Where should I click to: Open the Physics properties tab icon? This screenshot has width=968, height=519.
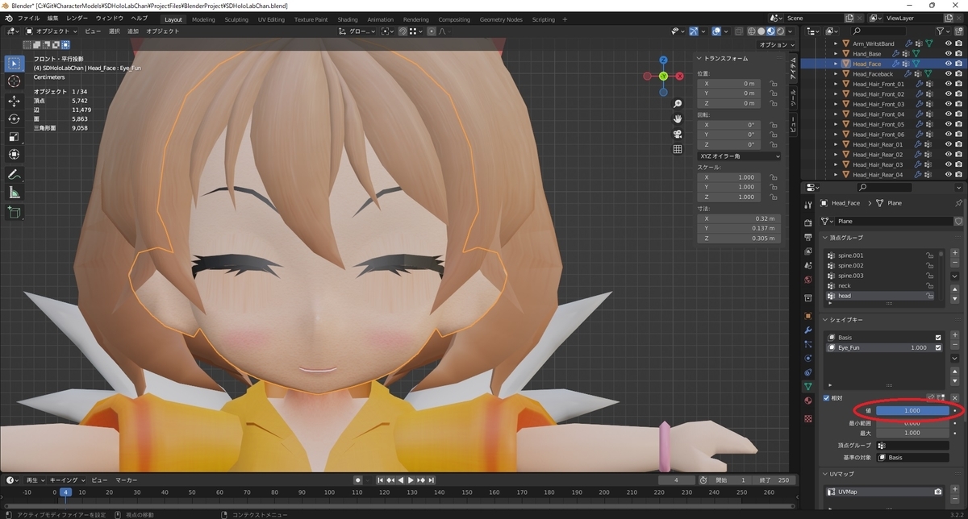(808, 358)
